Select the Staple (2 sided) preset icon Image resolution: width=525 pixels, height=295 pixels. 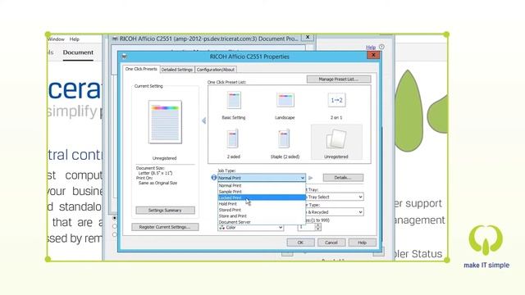click(x=284, y=139)
